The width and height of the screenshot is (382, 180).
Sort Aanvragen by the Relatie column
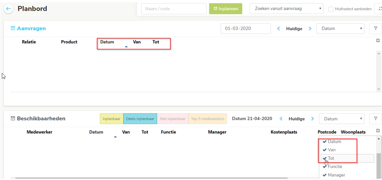coord(29,42)
